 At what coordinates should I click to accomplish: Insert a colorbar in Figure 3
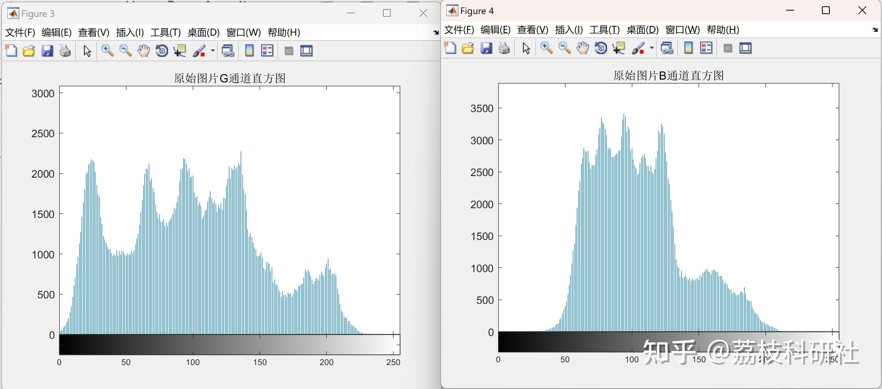[x=249, y=51]
